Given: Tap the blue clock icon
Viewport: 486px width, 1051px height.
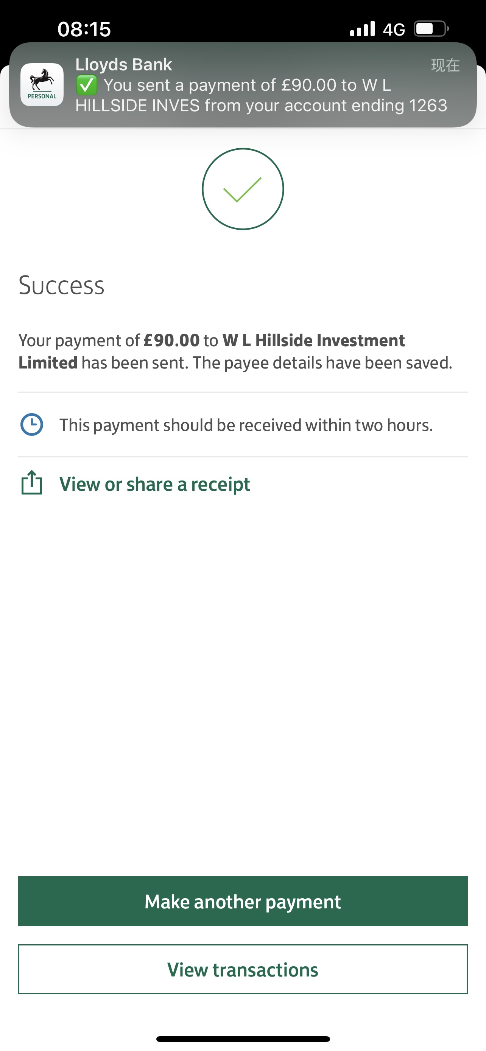Looking at the screenshot, I should [31, 425].
